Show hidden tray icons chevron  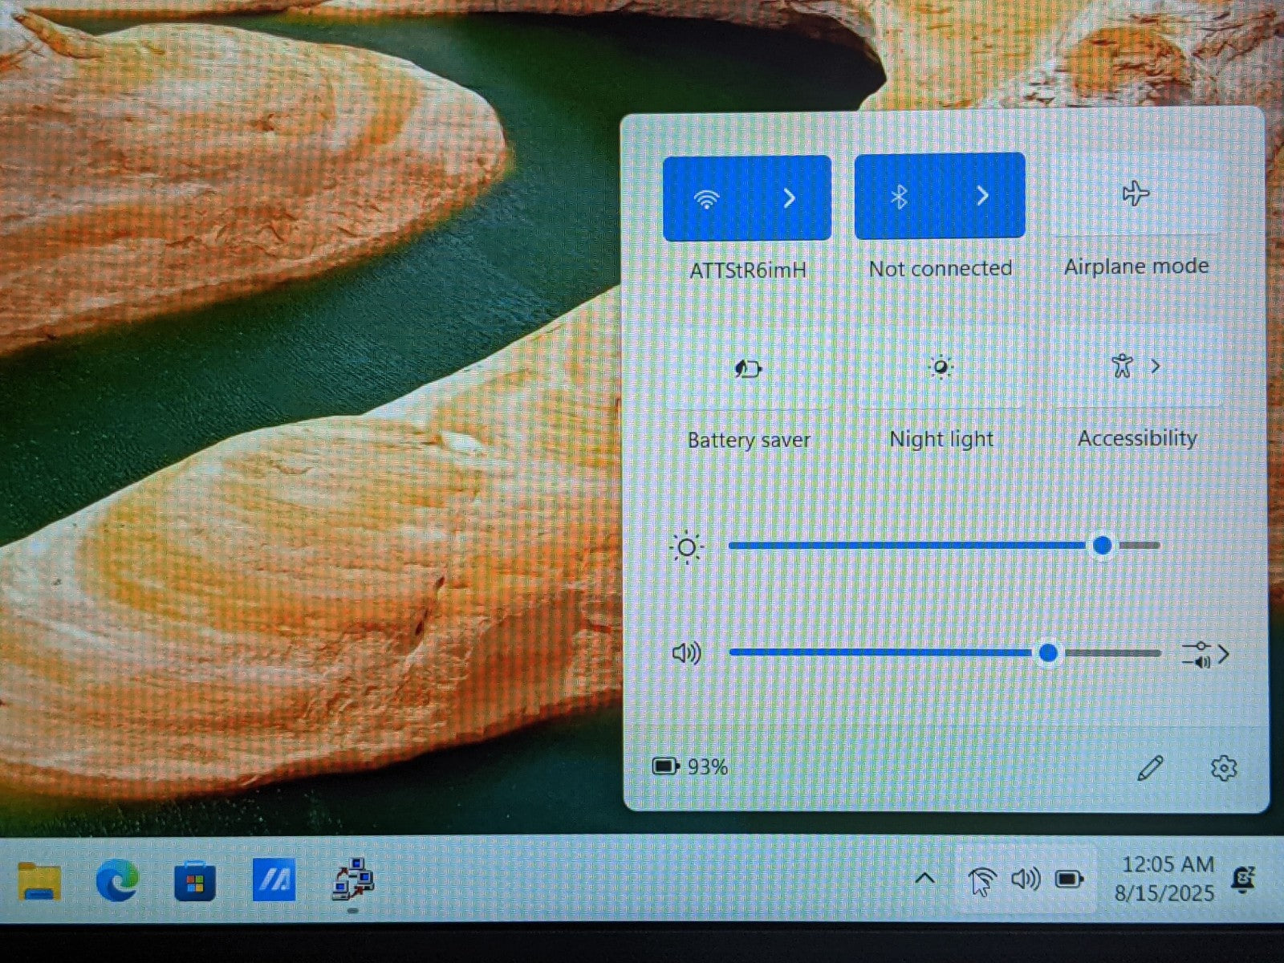pyautogui.click(x=924, y=879)
